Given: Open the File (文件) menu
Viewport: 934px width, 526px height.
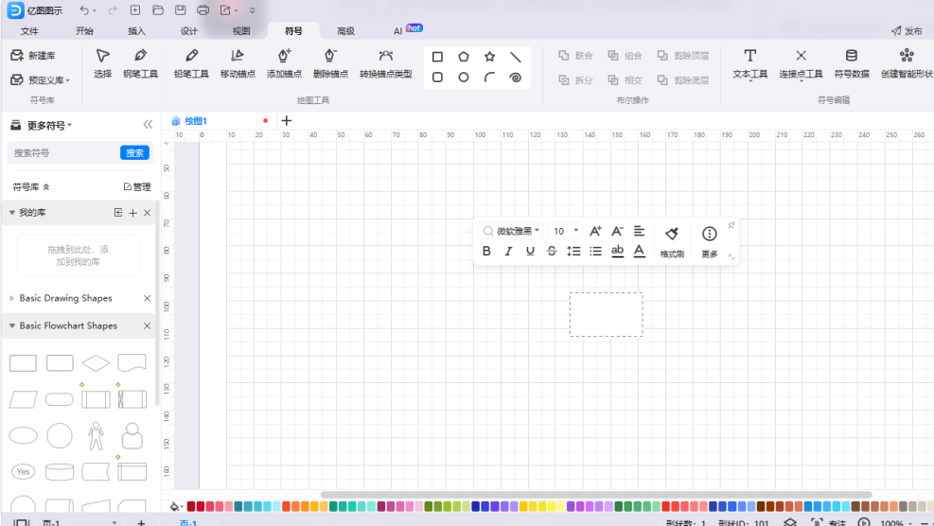Looking at the screenshot, I should [29, 31].
